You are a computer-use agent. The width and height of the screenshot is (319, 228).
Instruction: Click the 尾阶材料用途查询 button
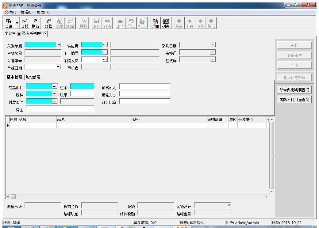294,100
